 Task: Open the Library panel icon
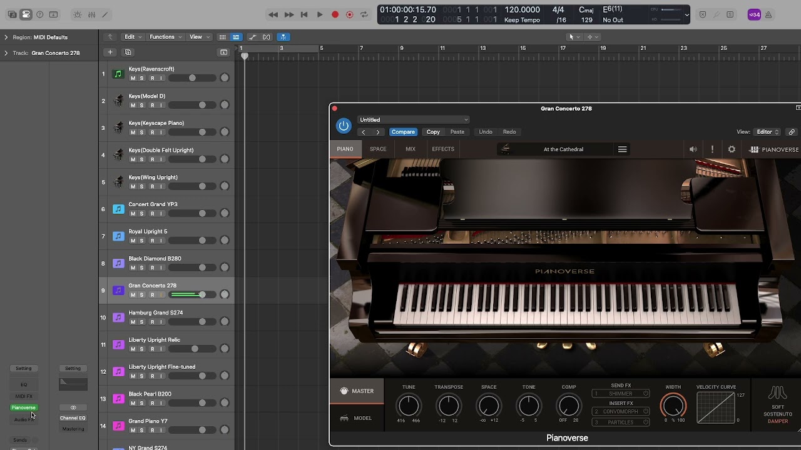point(12,14)
